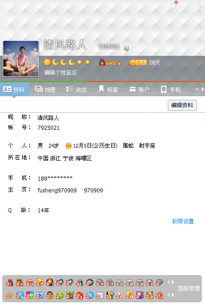This screenshot has height=305, width=205.
Task: Click the yellow-black penguin icon numbered 3
Action: pyautogui.click(x=20, y=282)
